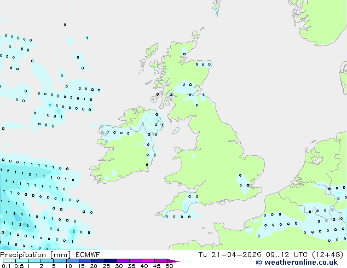
Task: Click the '09..12 UTC' time range
Action: pyautogui.click(x=286, y=255)
